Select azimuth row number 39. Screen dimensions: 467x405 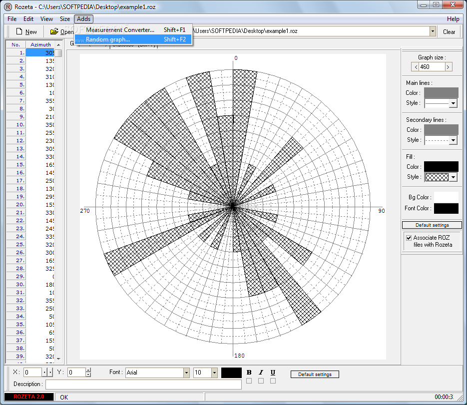[x=30, y=357]
